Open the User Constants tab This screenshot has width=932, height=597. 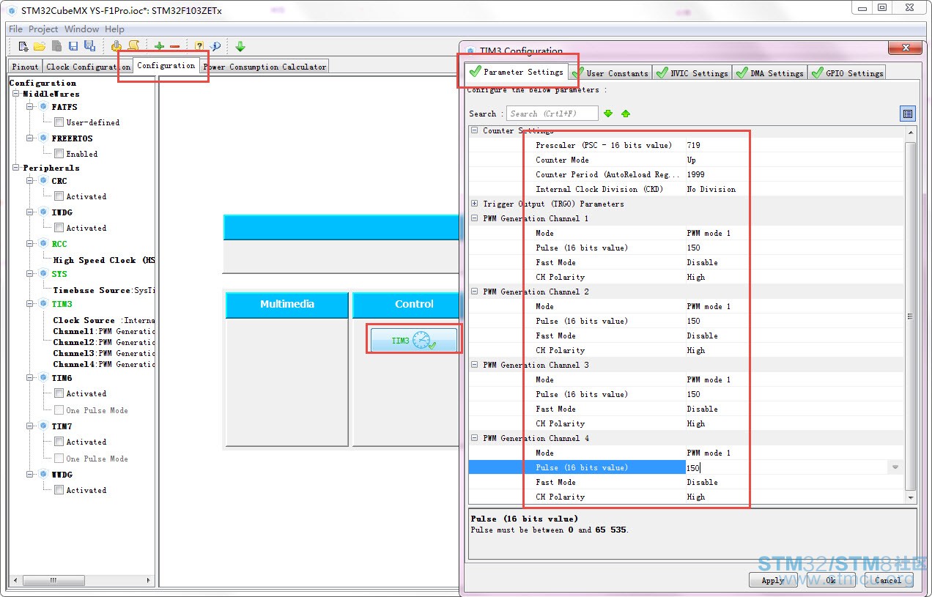(610, 73)
